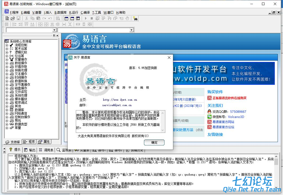Click 确定 in the About dialog
Image resolution: width=283 pixels, height=195 pixels.
(x=154, y=143)
